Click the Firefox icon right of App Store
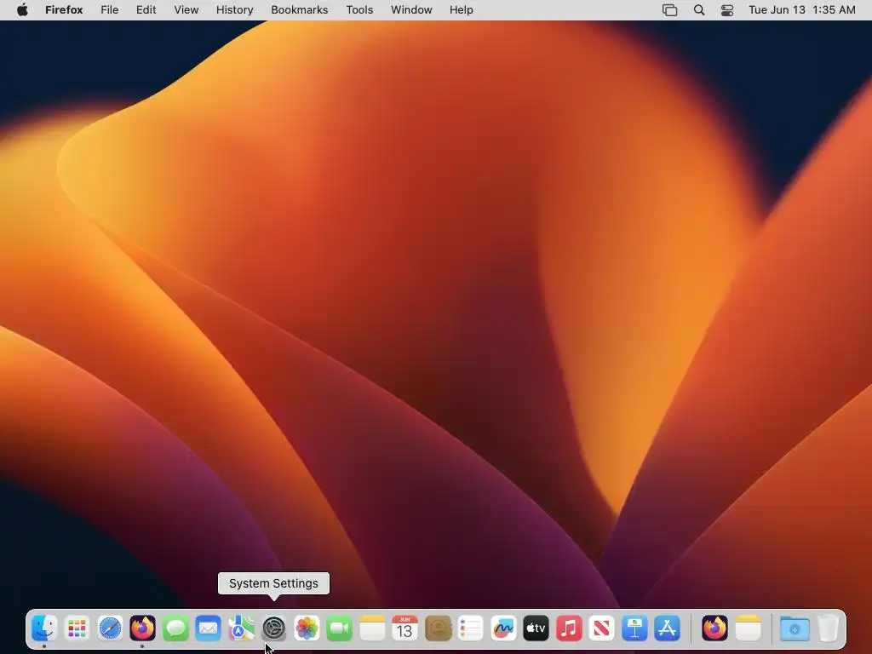This screenshot has width=872, height=654. tap(714, 628)
